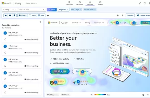Expand the 'Is exactly' URL match dropdown
This screenshot has height=98, width=150.
(x=8, y=10)
